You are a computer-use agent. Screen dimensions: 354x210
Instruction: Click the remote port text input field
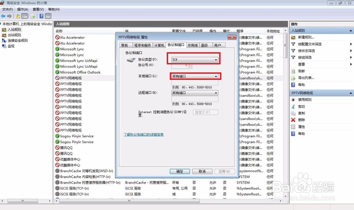click(195, 99)
